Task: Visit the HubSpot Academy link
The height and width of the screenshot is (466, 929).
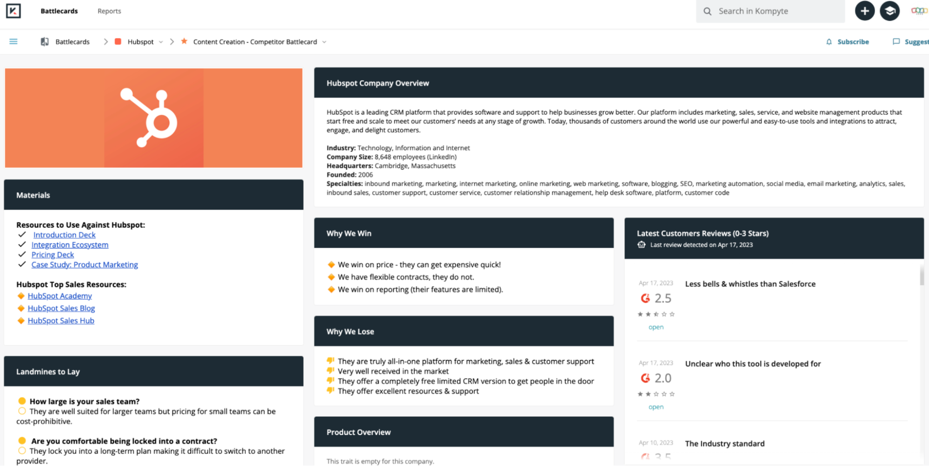Action: click(59, 296)
